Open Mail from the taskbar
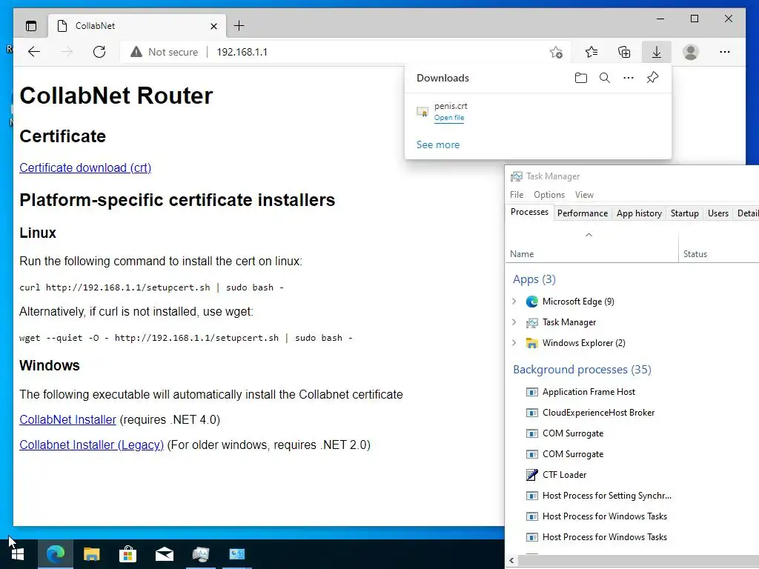 (164, 554)
